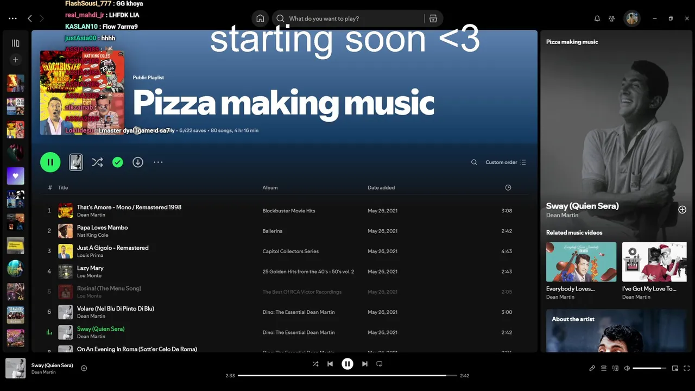The height and width of the screenshot is (391, 695).
Task: Enter full screen mode icon
Action: click(687, 368)
